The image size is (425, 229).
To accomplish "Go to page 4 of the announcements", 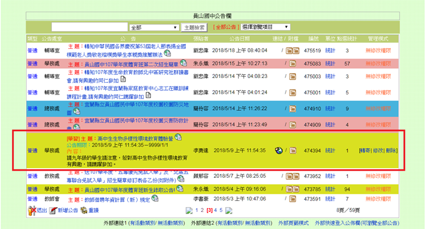I will (216, 210).
